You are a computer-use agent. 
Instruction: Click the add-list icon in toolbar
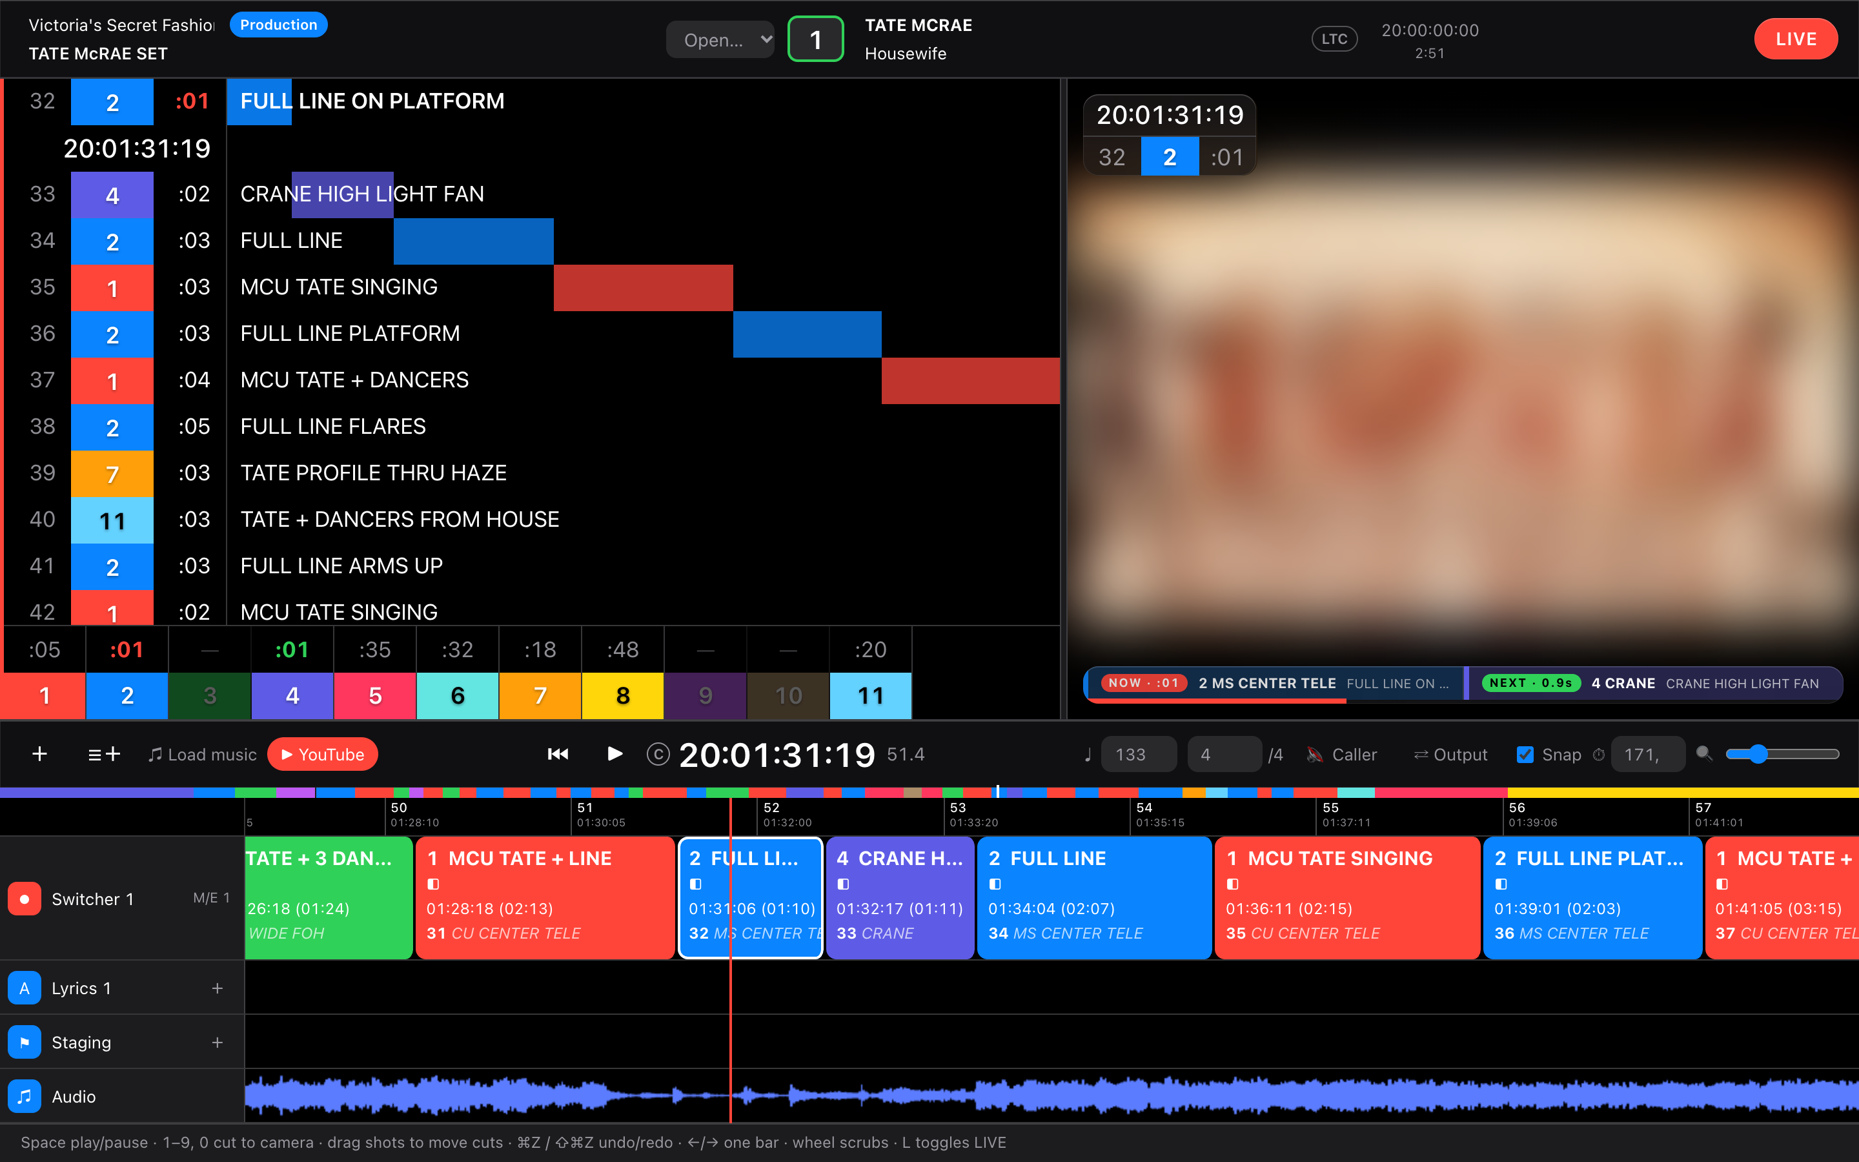pos(105,754)
